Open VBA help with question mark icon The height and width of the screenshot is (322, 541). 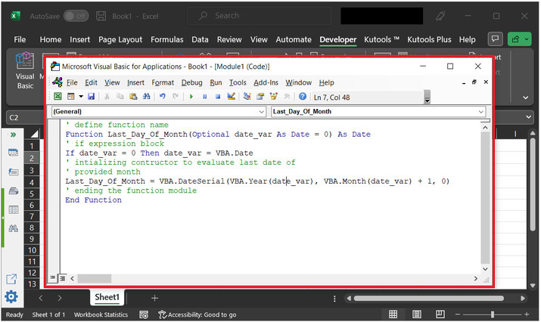click(303, 97)
